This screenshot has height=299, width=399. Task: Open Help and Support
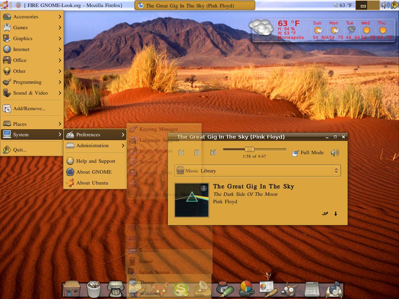95,161
